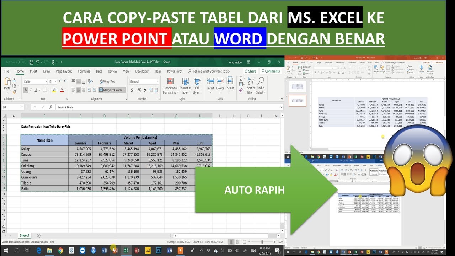Click the Increase Decimal icon
Screen dimensions: 455x256
pos(150,90)
